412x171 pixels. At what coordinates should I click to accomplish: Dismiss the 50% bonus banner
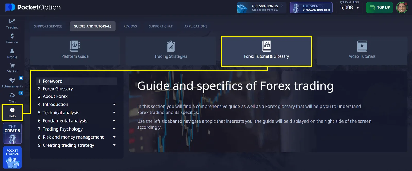(282, 6)
